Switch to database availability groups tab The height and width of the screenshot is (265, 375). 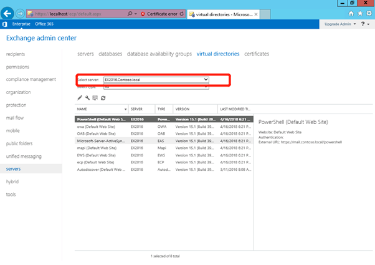[x=159, y=54]
